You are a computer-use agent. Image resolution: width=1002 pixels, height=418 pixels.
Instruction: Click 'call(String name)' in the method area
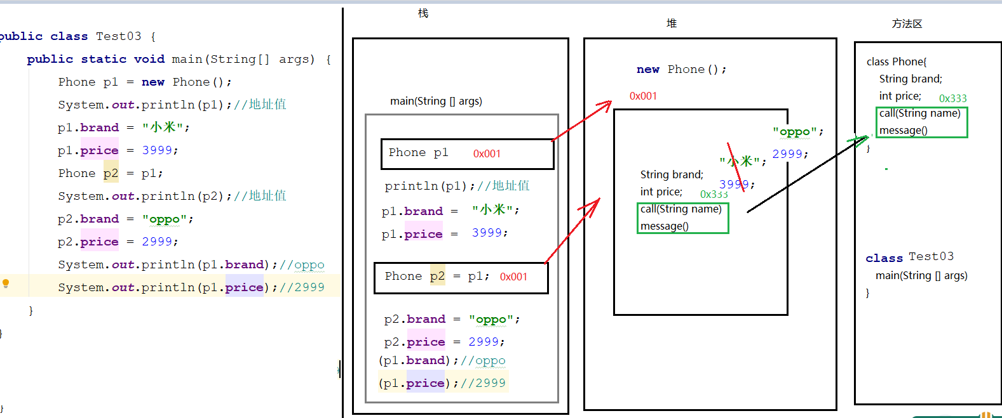pos(920,113)
